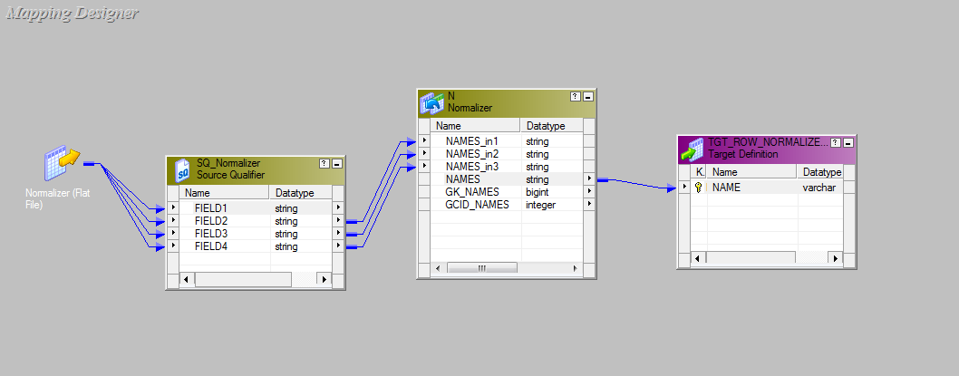Click Datatype column header in SQ_Normalizer

(301, 193)
